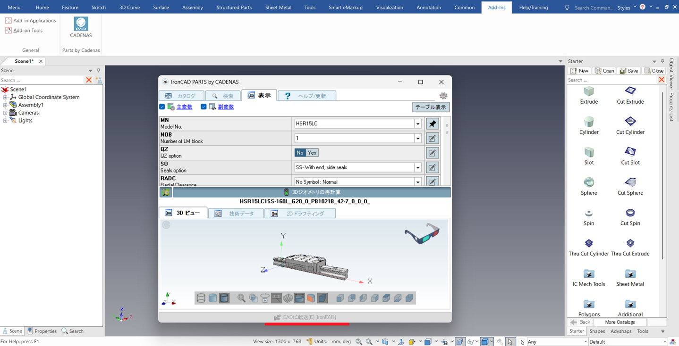Open the Radial Clearance dropdown
Image resolution: width=679 pixels, height=346 pixels.
[418, 182]
